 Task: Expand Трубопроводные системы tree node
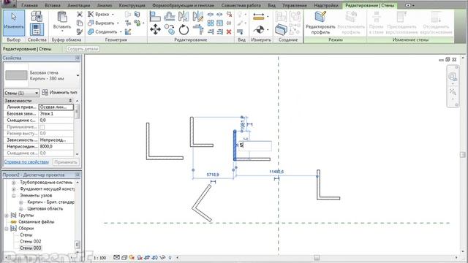13,183
